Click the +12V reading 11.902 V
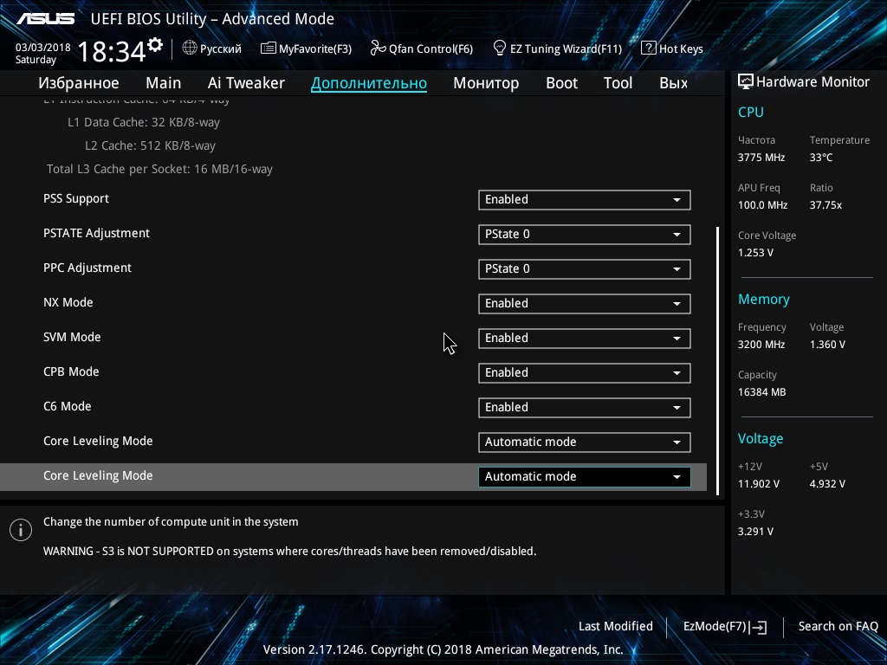The height and width of the screenshot is (665, 887). tap(758, 484)
